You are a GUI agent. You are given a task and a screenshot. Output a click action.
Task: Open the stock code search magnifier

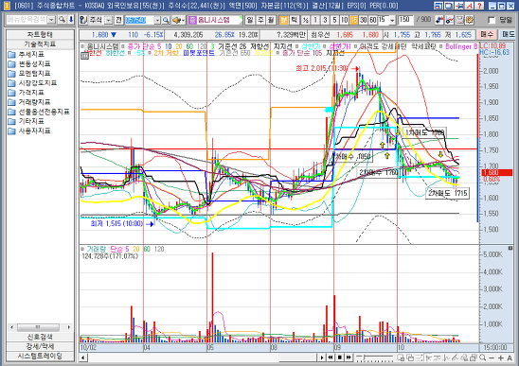(166, 20)
